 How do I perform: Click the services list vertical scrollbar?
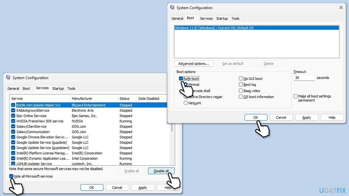[172, 128]
